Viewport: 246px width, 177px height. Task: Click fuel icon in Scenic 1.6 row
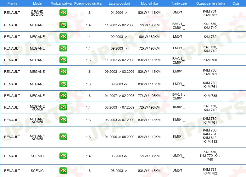[63, 171]
